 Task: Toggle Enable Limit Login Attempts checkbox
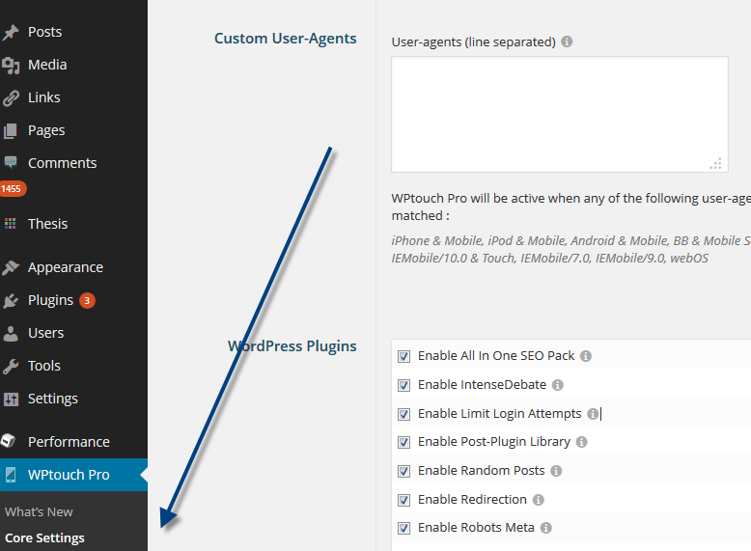[403, 414]
